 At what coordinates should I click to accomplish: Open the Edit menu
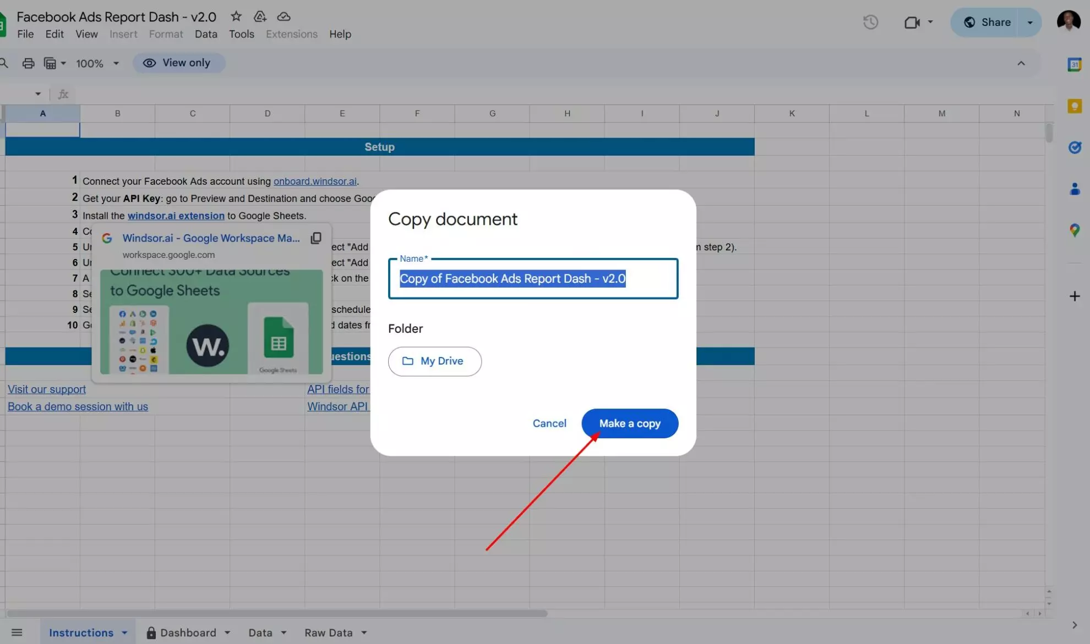coord(54,34)
